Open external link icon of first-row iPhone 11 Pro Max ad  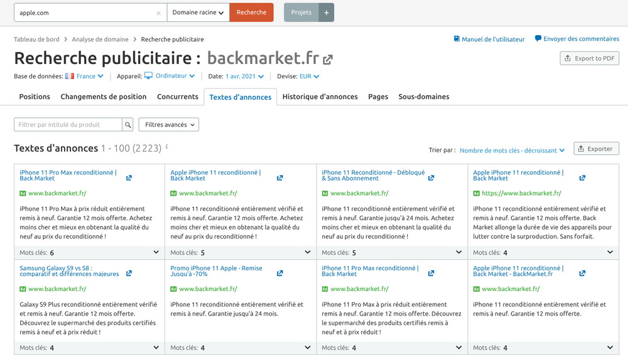click(x=129, y=177)
